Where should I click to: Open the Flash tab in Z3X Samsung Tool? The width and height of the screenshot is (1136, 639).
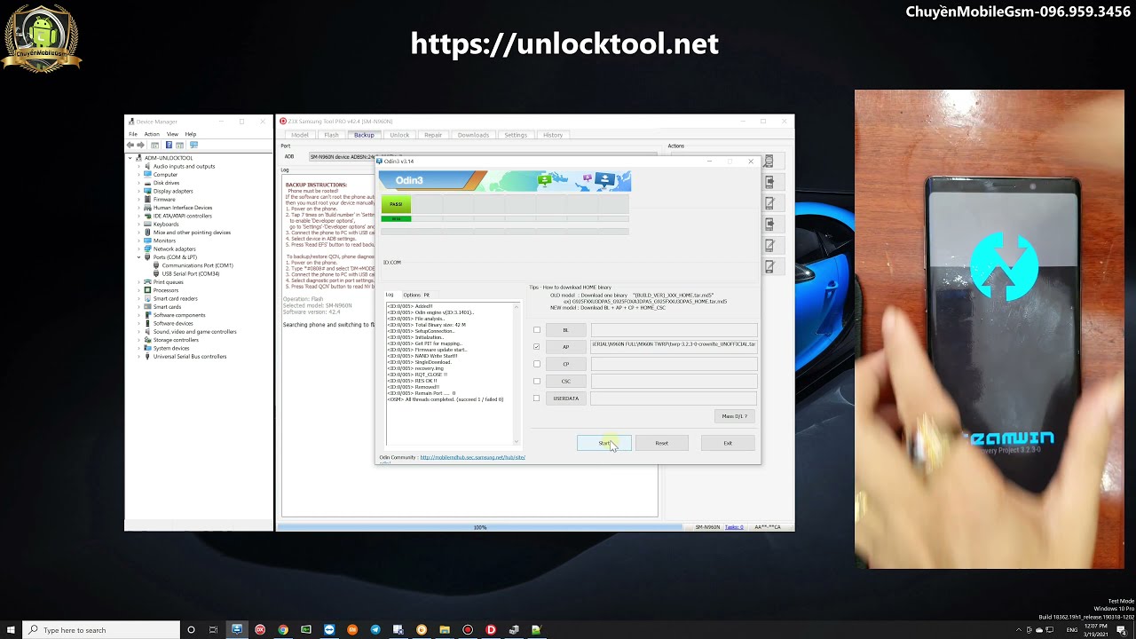[331, 135]
